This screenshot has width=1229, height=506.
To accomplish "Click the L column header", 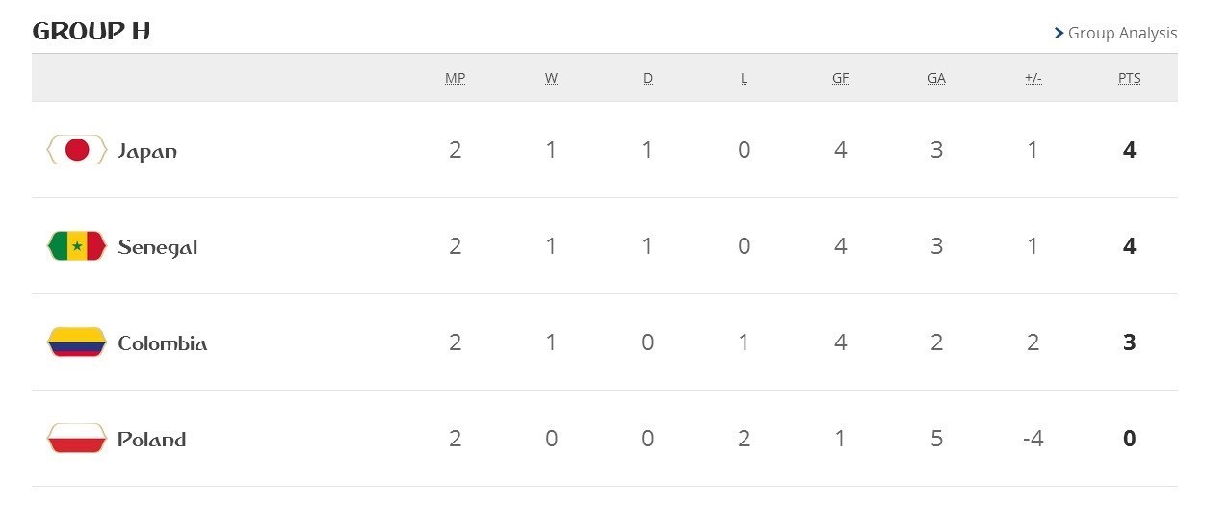I will (744, 78).
